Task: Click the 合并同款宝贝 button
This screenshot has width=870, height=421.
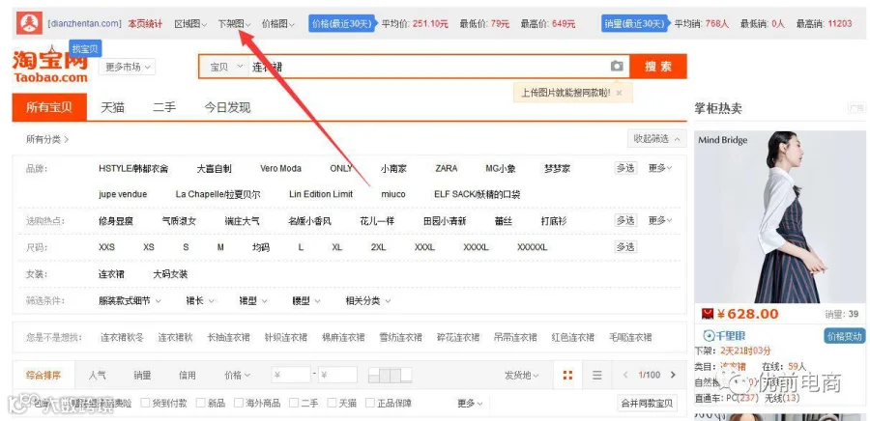Action: [x=647, y=404]
